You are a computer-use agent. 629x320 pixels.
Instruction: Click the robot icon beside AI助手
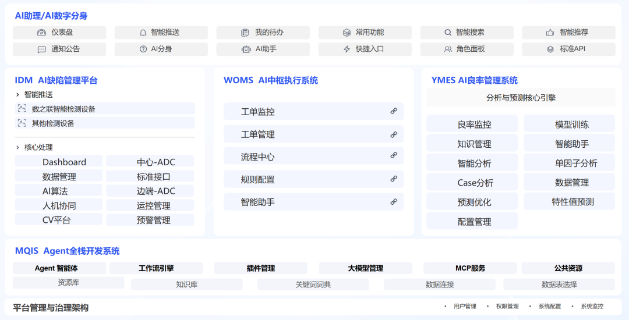pos(246,49)
